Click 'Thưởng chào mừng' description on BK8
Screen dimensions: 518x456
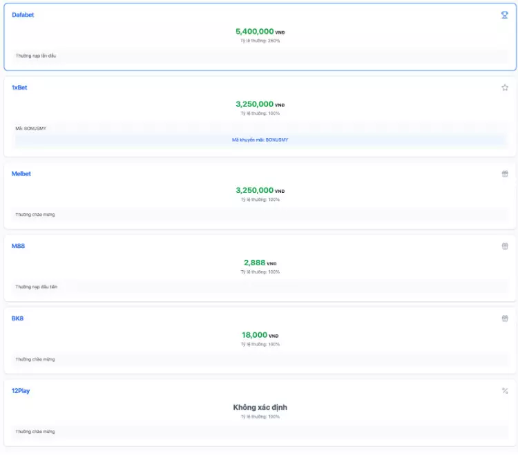[x=35, y=359]
